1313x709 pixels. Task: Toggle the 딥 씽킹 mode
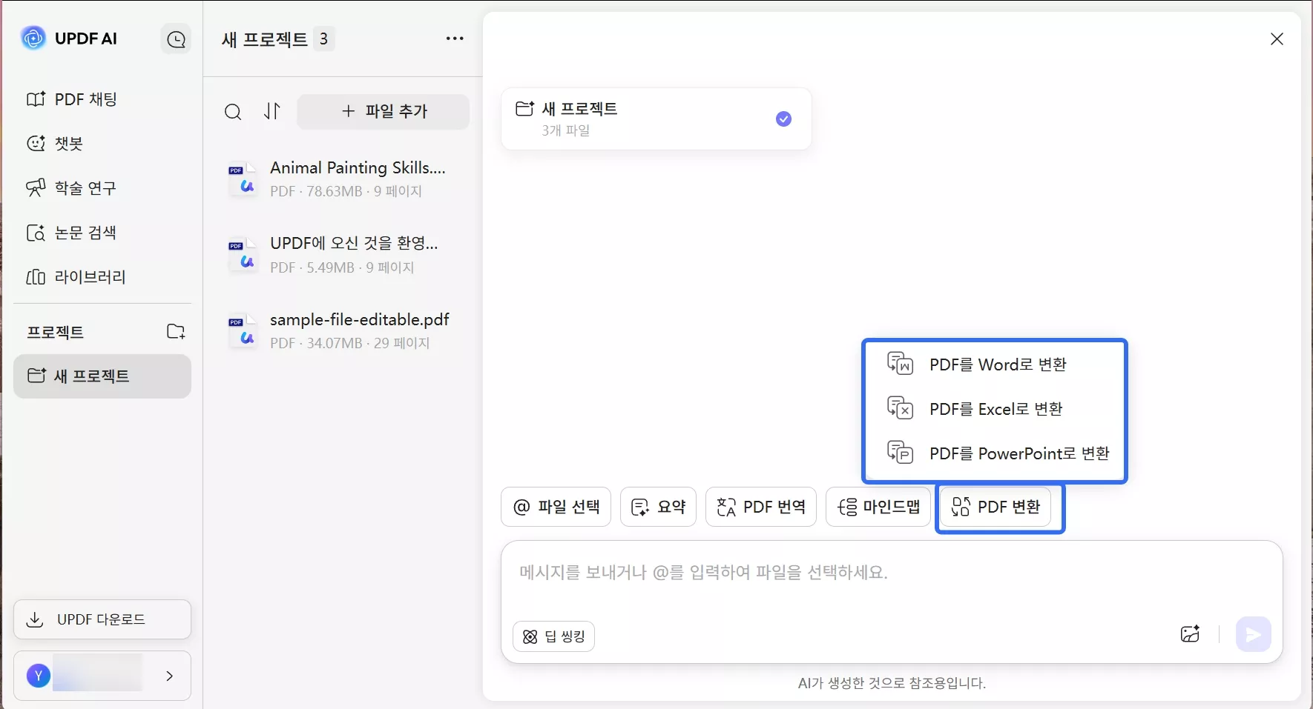click(554, 636)
